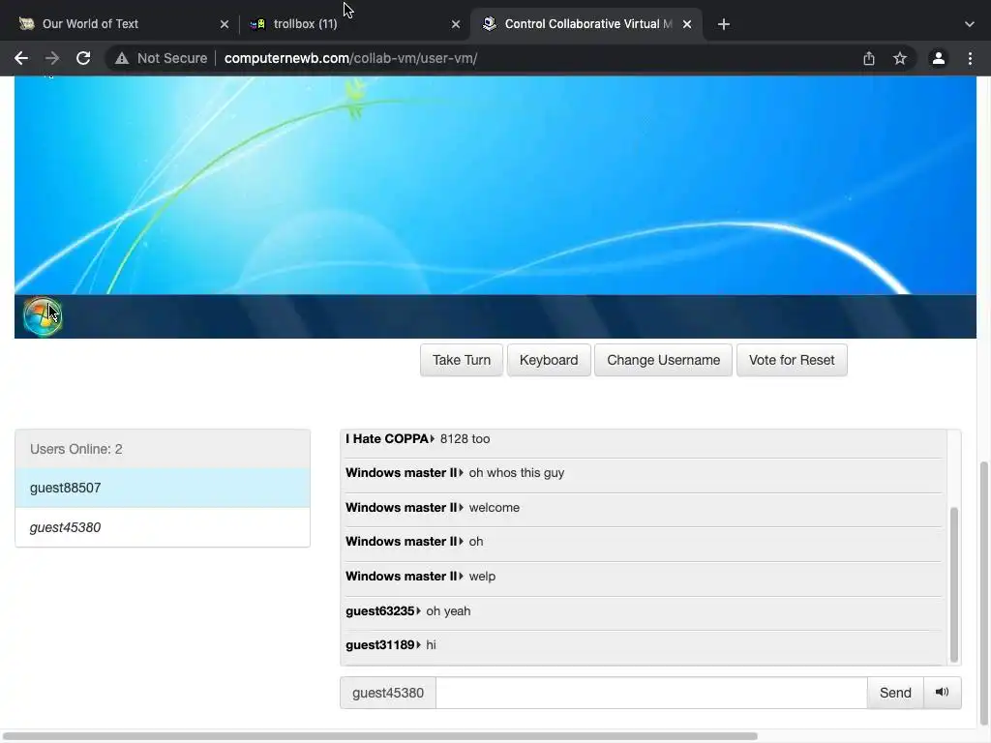Click the Windows 7 VM desktop display
The image size is (991, 743).
495,185
